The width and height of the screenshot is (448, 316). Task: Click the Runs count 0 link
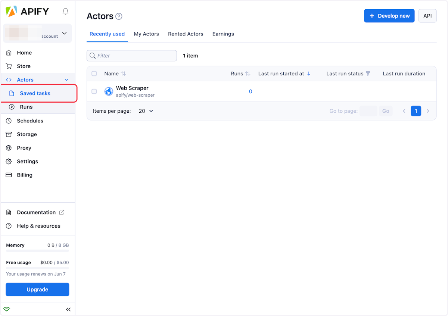pos(251,91)
